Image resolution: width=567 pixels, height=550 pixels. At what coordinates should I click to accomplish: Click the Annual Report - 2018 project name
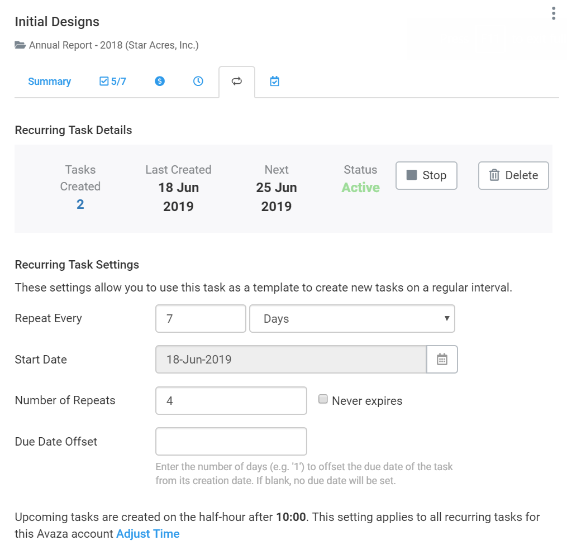point(114,45)
